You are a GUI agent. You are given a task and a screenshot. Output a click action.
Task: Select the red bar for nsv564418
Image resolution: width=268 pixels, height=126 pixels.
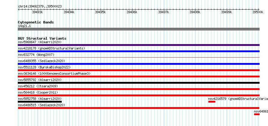[139, 95]
